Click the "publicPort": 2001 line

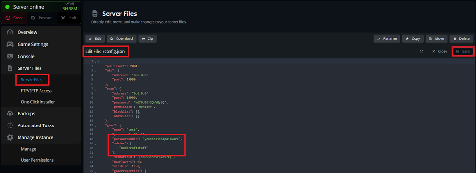(x=122, y=66)
